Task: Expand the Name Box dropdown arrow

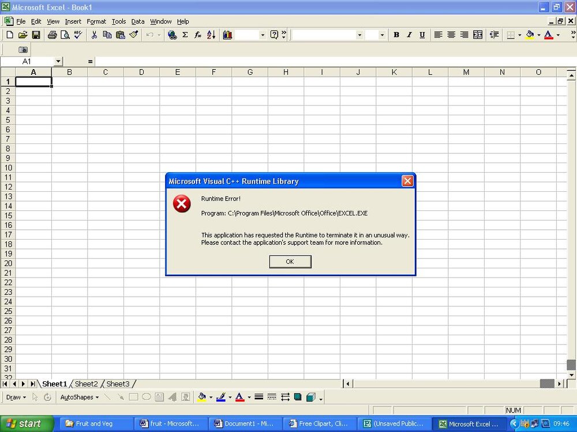Action: 58,62
